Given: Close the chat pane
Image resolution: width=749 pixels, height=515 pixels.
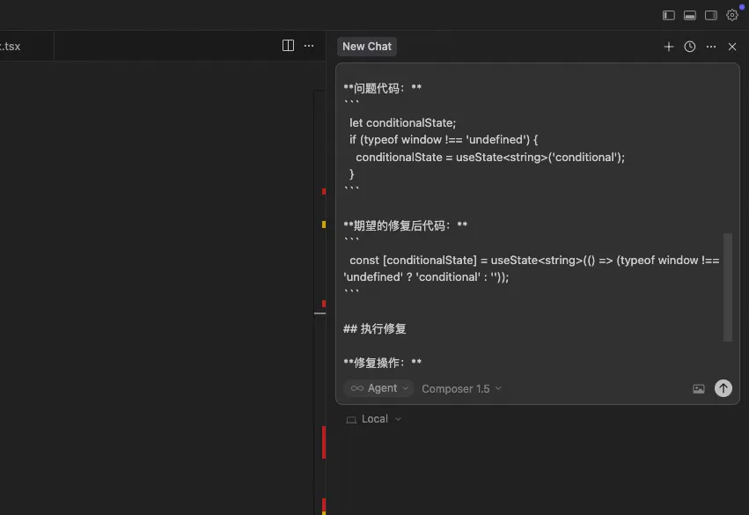Looking at the screenshot, I should click(732, 47).
